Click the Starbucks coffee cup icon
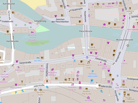This screenshot has height=103, width=138. pos(80,21)
